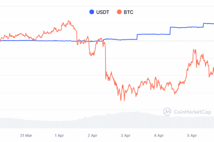214x142 pixels.
Task: Click USDT line step-up before 5 Apr
Action: (171, 30)
